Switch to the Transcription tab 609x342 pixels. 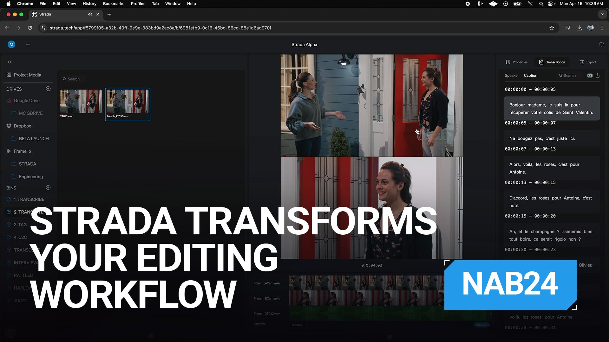tap(552, 62)
